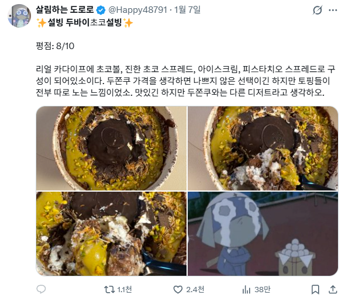Open view analytics bar chart icon
Image resolution: width=345 pixels, height=298 pixels.
pos(246,289)
